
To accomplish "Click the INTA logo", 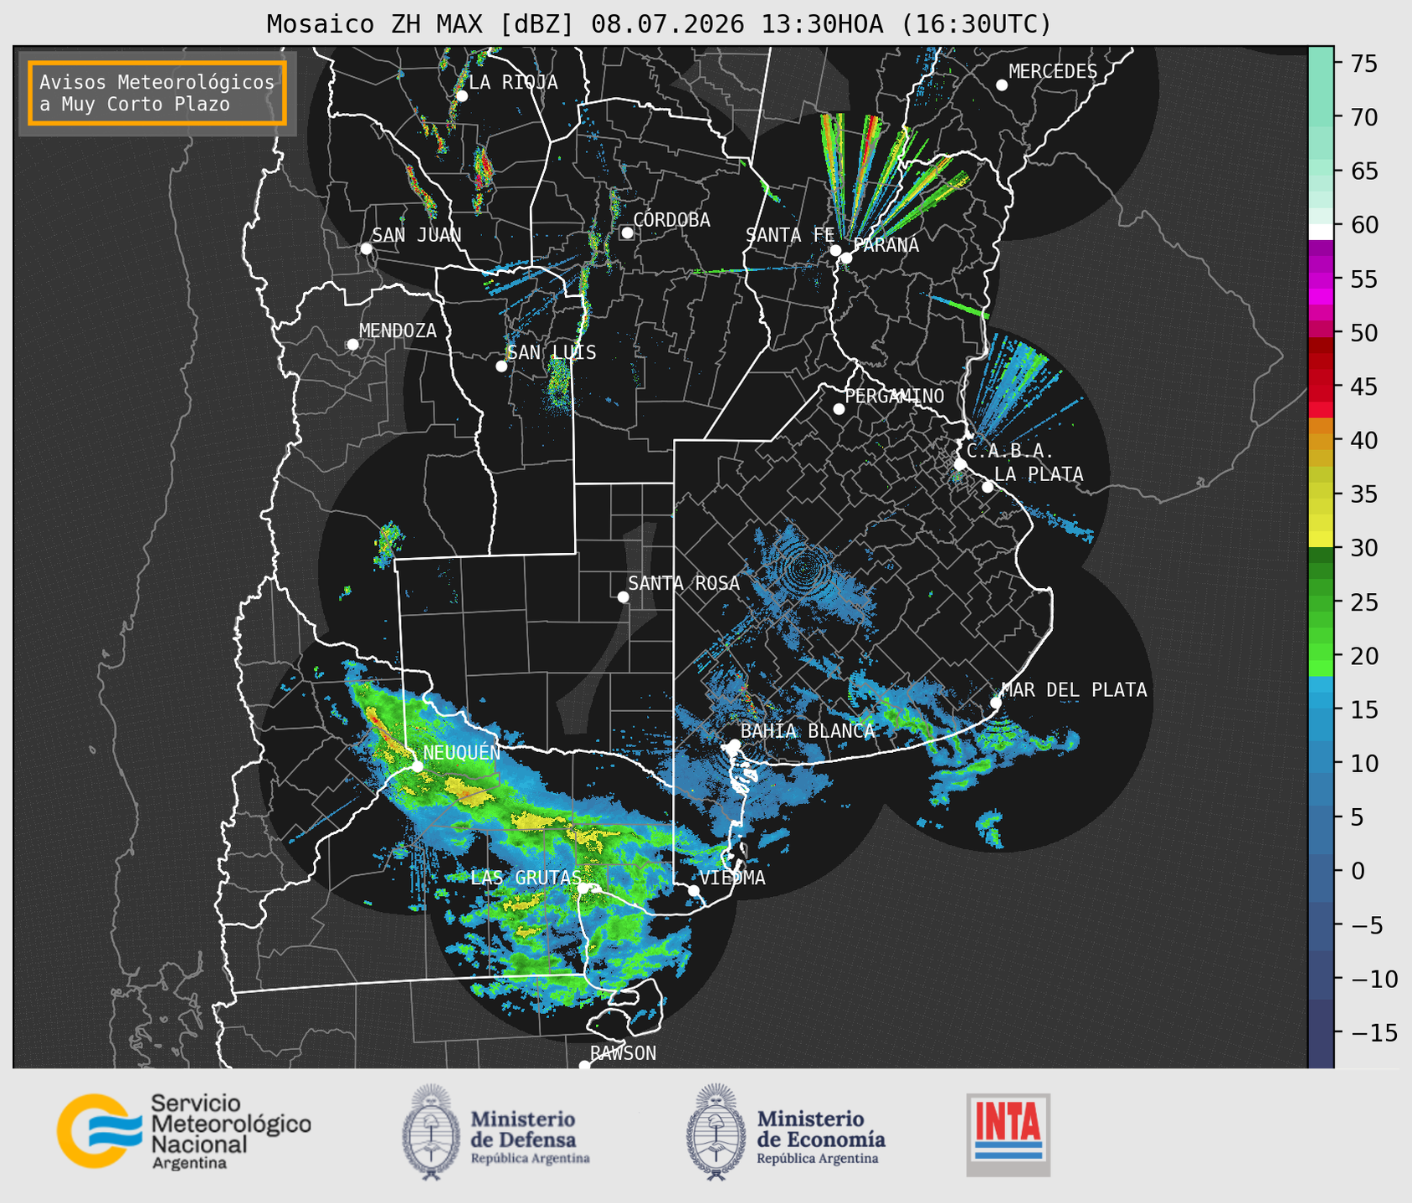I will 1008,1134.
